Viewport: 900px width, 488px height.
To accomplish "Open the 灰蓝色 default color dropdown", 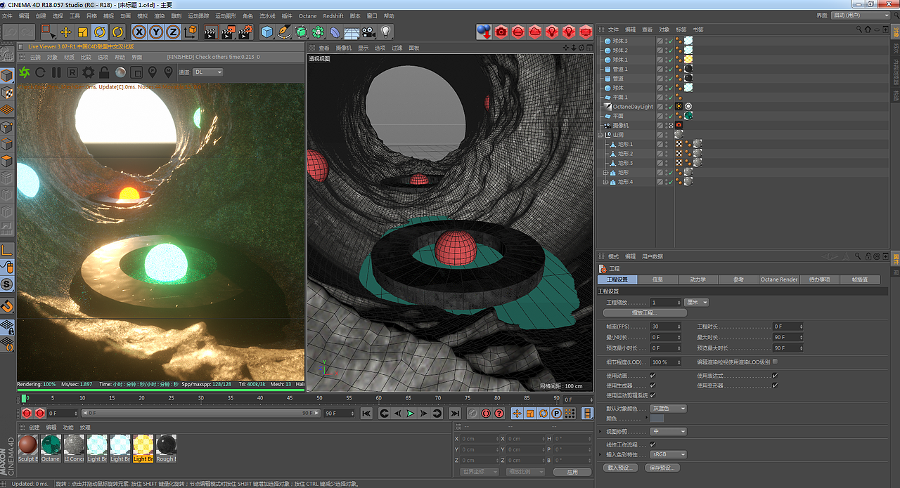I will tap(669, 409).
